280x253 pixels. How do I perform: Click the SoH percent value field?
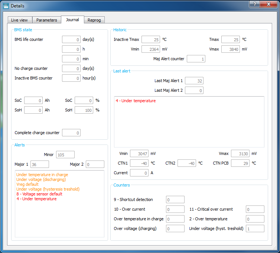[84, 110]
